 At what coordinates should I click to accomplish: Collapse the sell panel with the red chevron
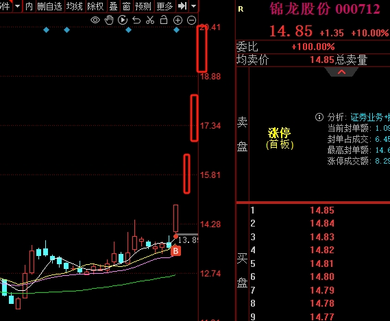(x=342, y=72)
